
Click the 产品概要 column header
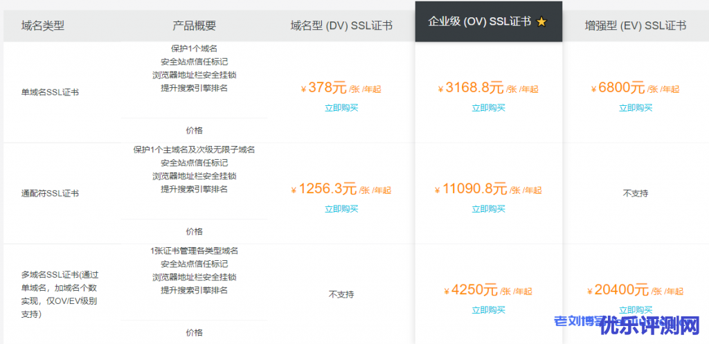(x=194, y=26)
